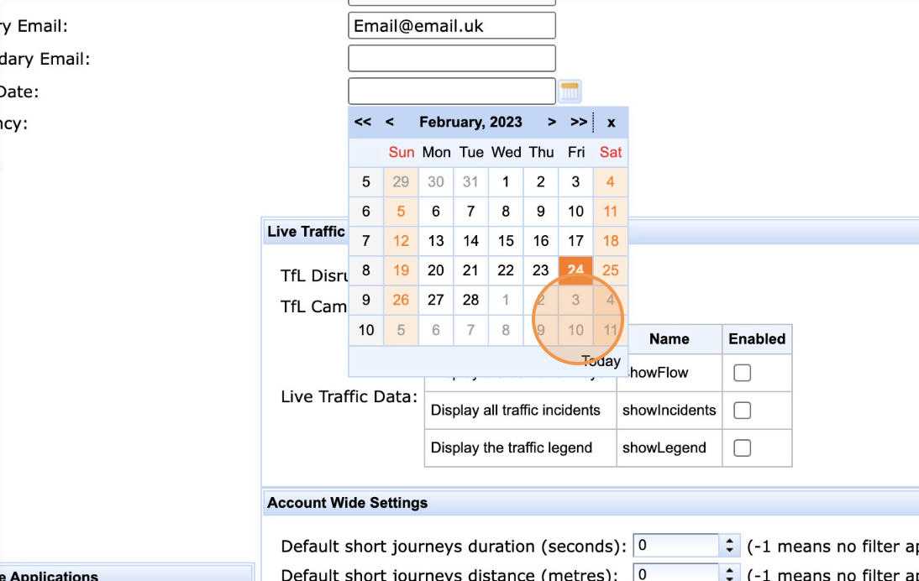This screenshot has height=581, width=919.
Task: Advance to next month in calendar
Action: (x=552, y=122)
